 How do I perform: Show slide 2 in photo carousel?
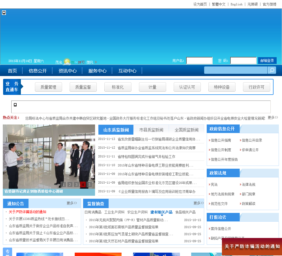[x=70, y=184]
